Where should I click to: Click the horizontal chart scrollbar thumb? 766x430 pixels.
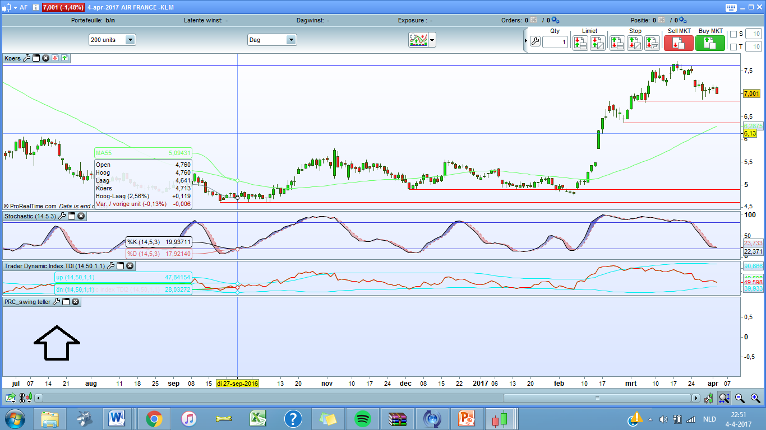(x=598, y=398)
